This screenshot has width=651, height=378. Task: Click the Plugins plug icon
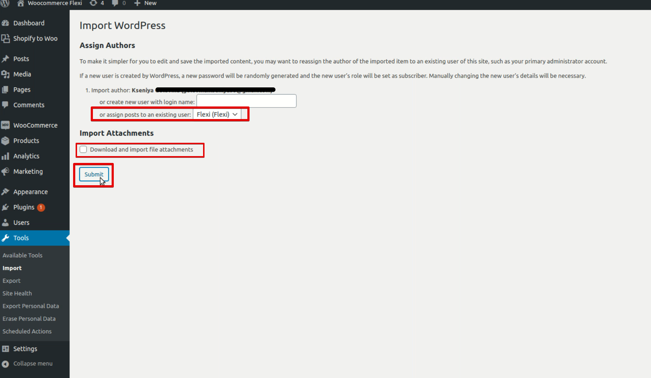(5, 207)
